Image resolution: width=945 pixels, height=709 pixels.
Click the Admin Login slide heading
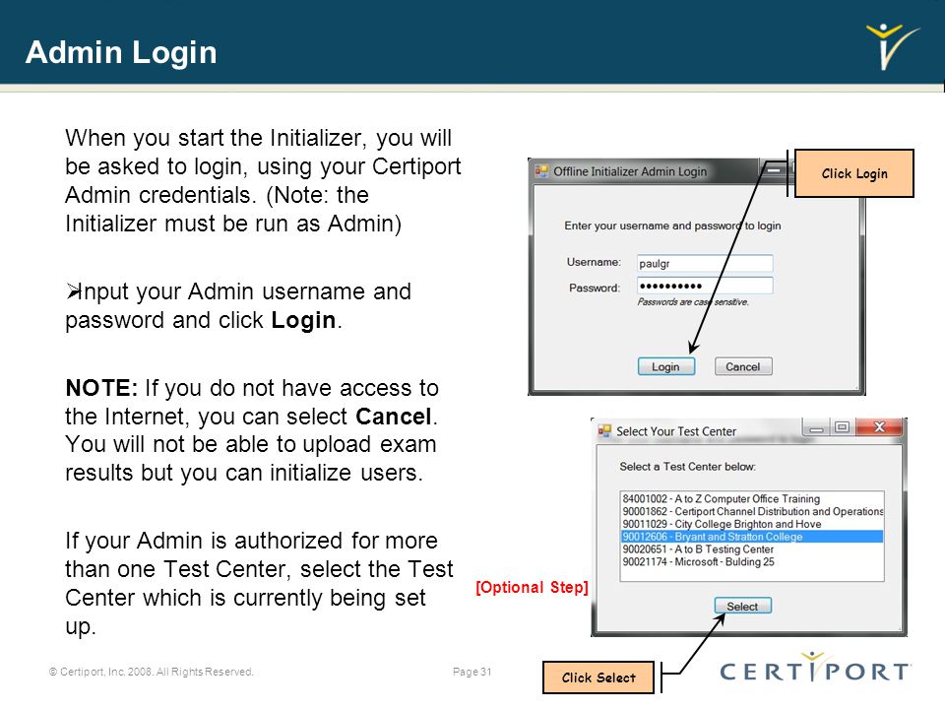click(121, 52)
